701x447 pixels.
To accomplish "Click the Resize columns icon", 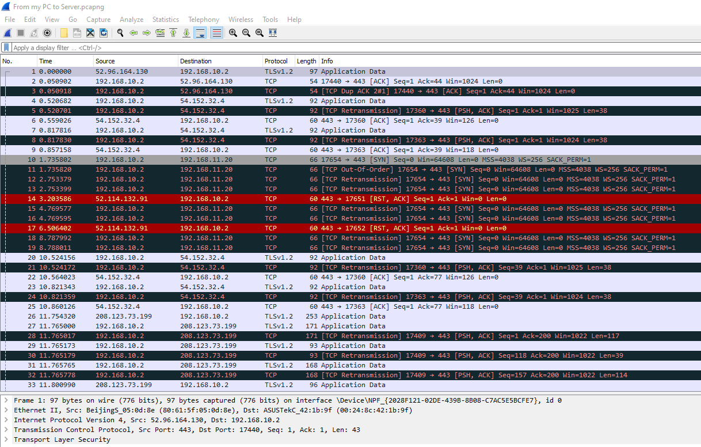I will [273, 33].
